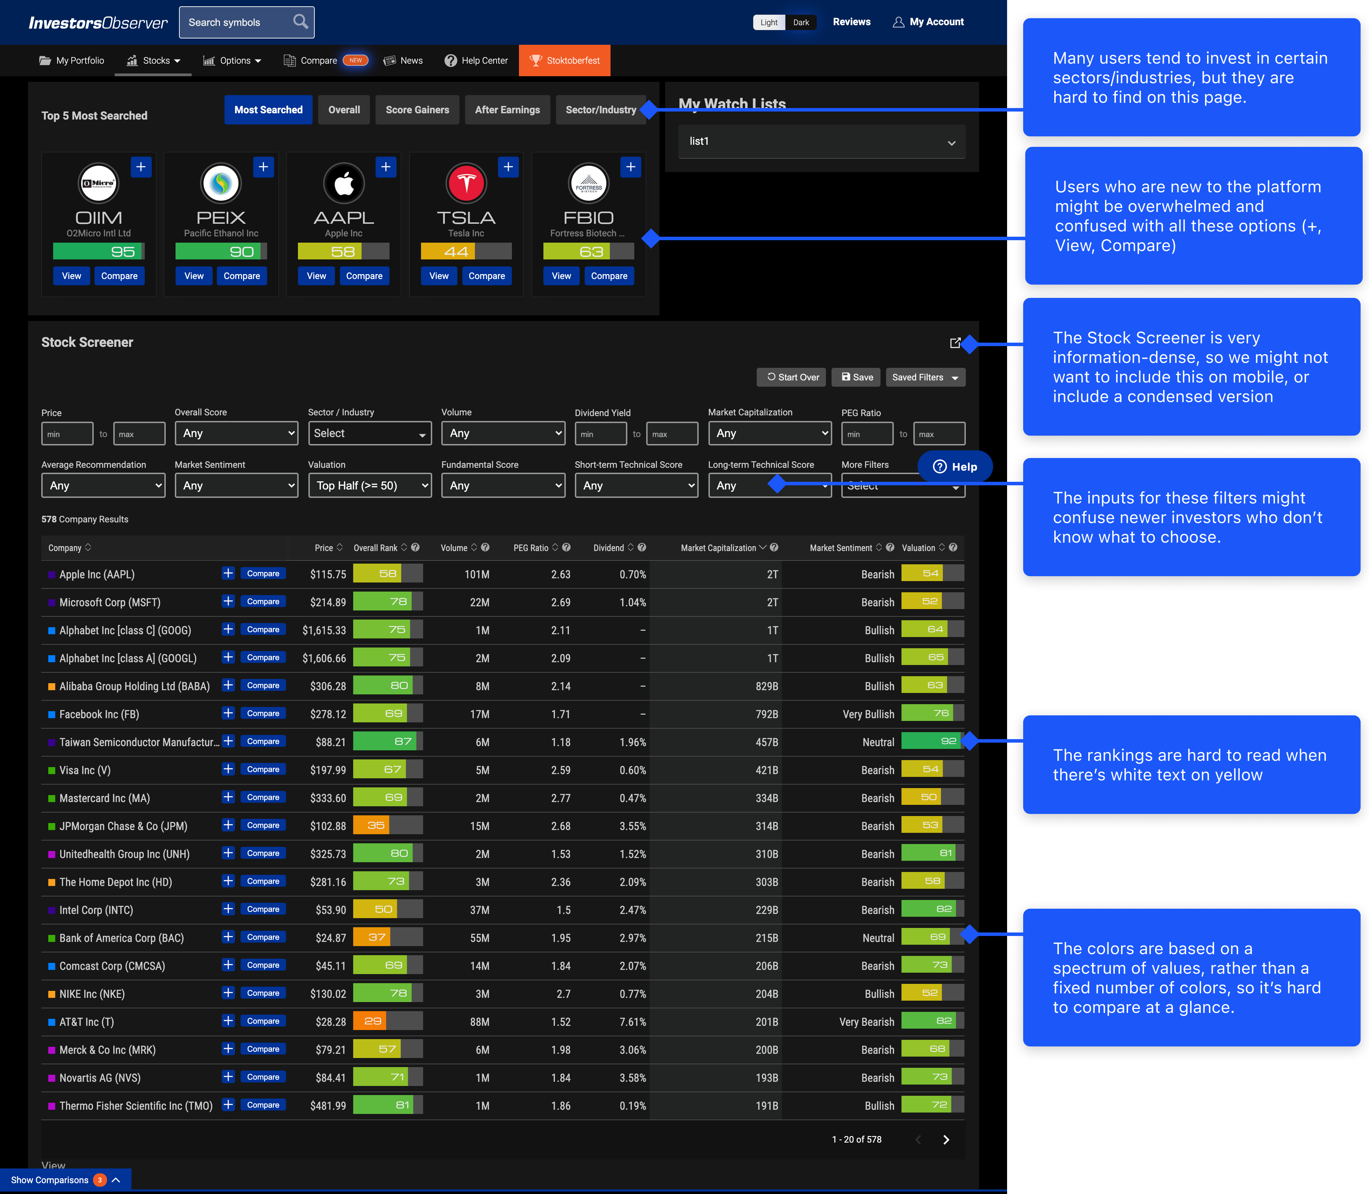Screen dimensions: 1369x1194
Task: Click the Stoktoberfest button
Action: tap(564, 60)
